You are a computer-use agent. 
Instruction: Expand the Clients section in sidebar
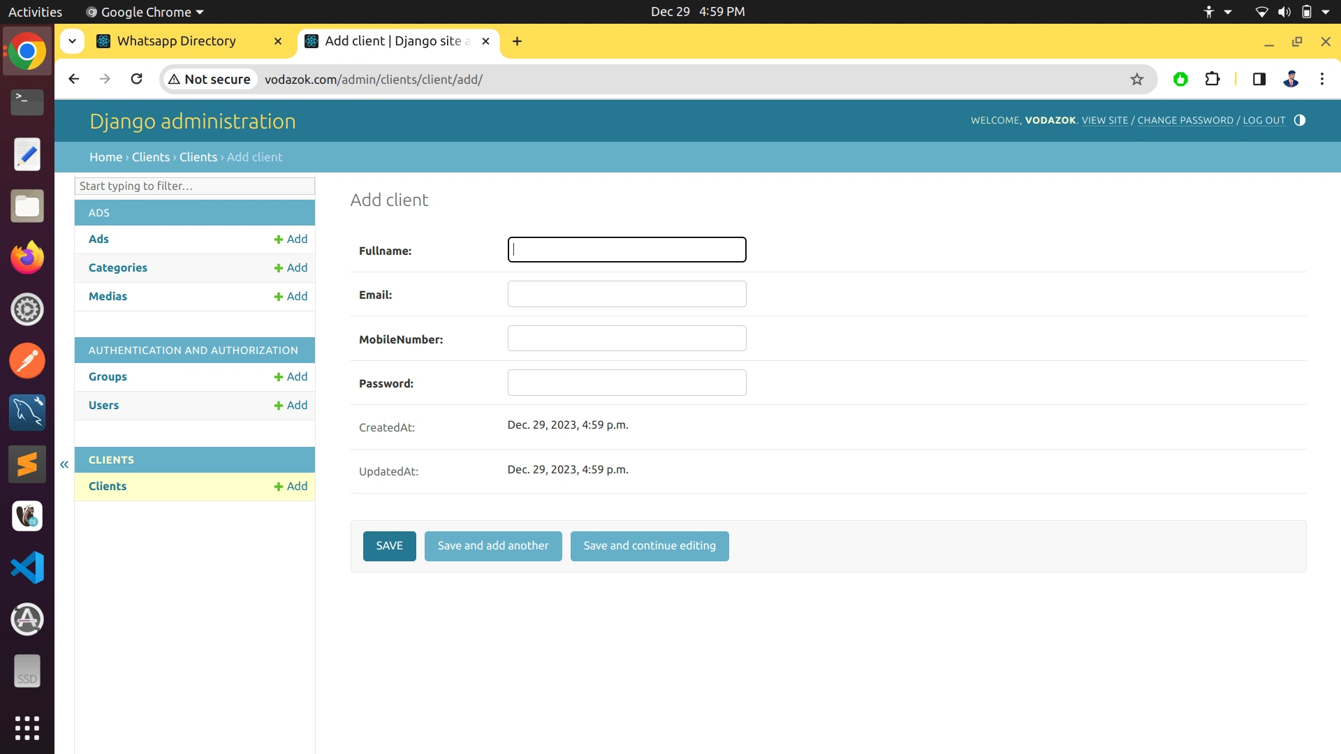click(110, 459)
